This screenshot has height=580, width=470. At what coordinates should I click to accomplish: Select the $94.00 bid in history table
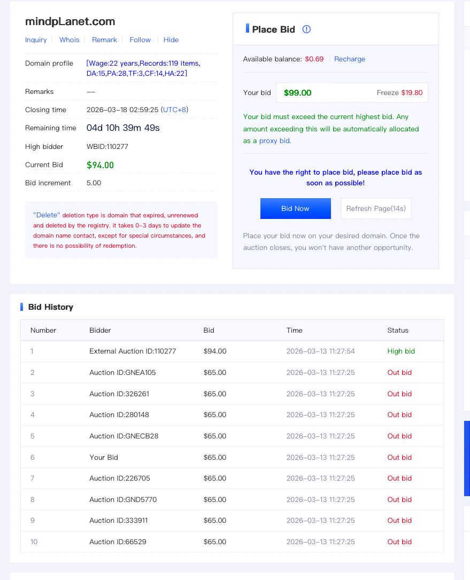tap(215, 351)
